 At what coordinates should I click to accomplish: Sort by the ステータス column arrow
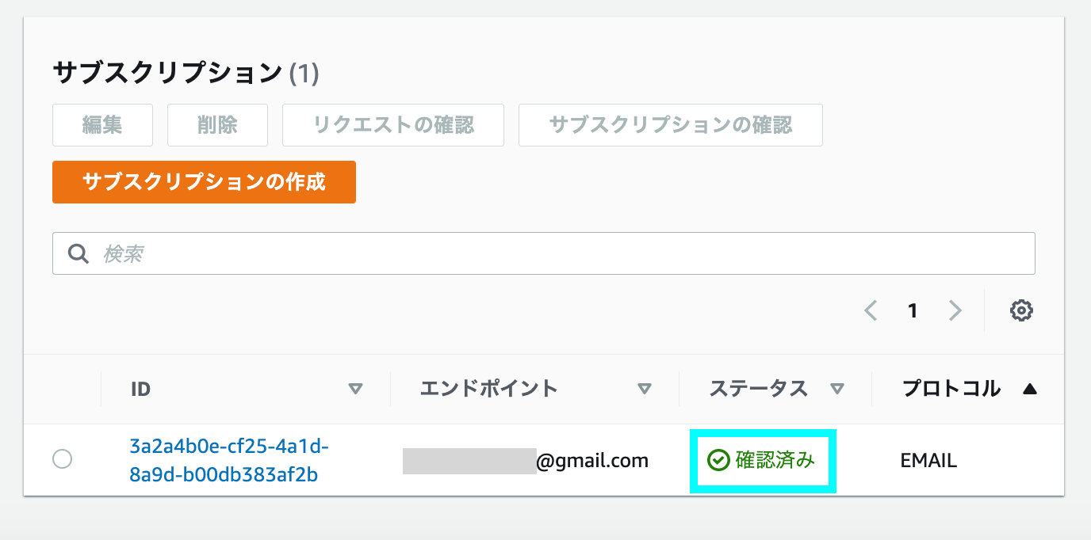(x=836, y=389)
